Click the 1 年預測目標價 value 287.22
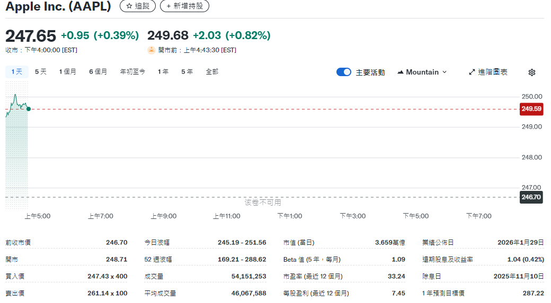The height and width of the screenshot is (303, 551). pos(534,293)
